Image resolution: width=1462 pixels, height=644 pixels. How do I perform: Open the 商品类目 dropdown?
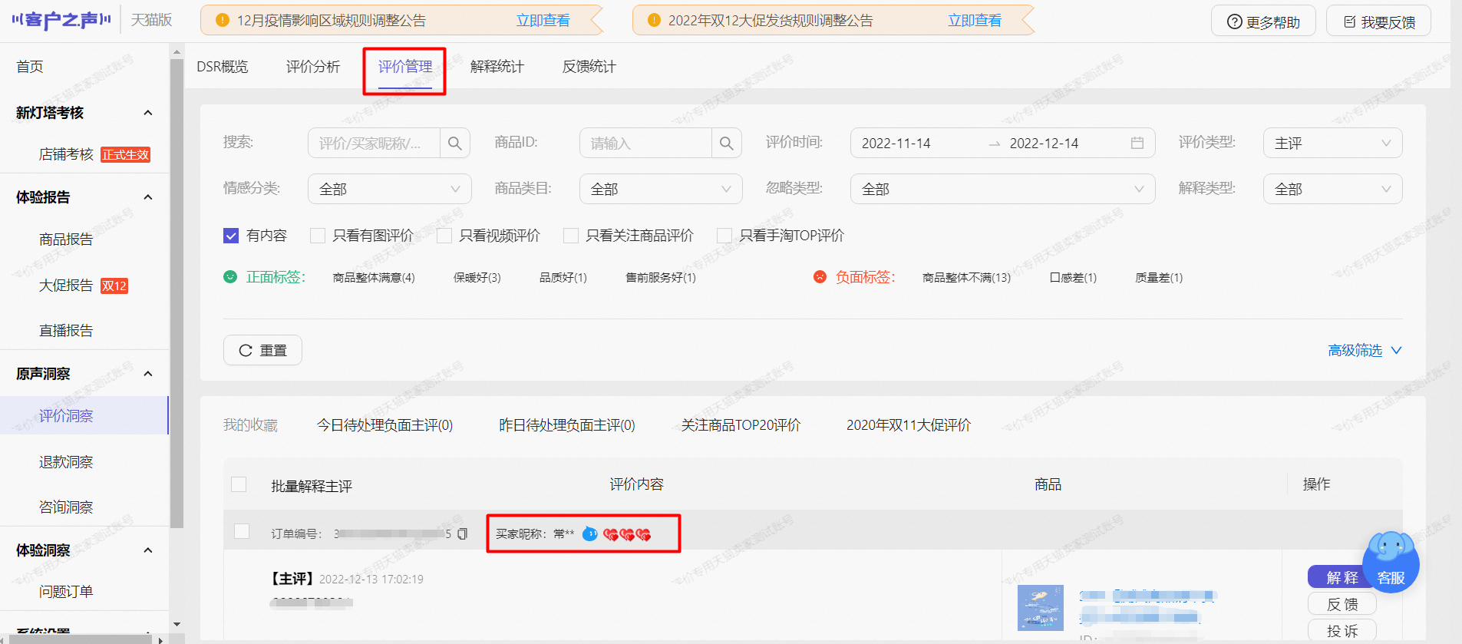661,189
